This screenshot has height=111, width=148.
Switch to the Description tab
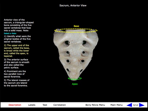point(15,105)
